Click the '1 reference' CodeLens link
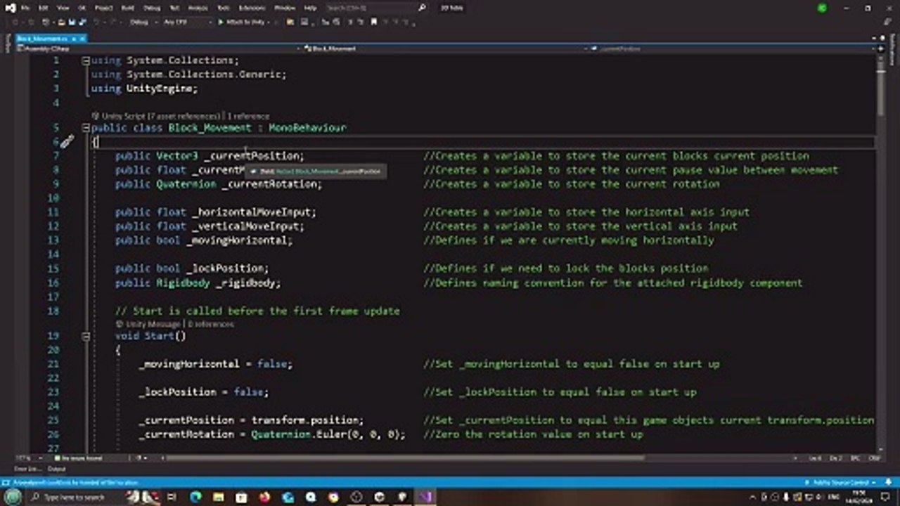Image resolution: width=900 pixels, height=506 pixels. [x=248, y=116]
